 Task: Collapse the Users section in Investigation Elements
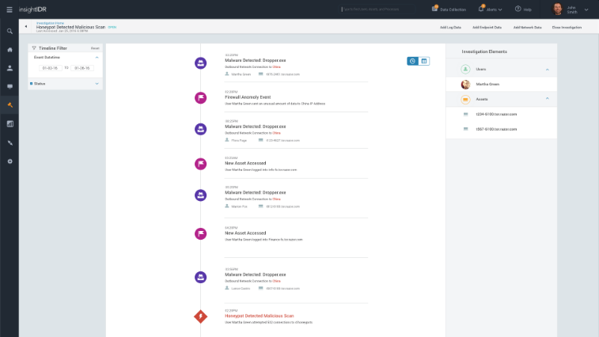coord(547,70)
